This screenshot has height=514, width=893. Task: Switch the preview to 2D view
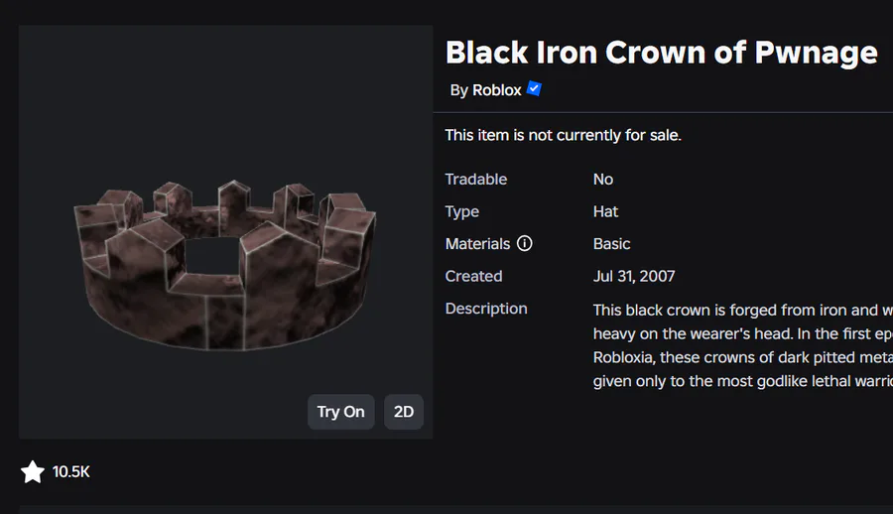pyautogui.click(x=403, y=411)
